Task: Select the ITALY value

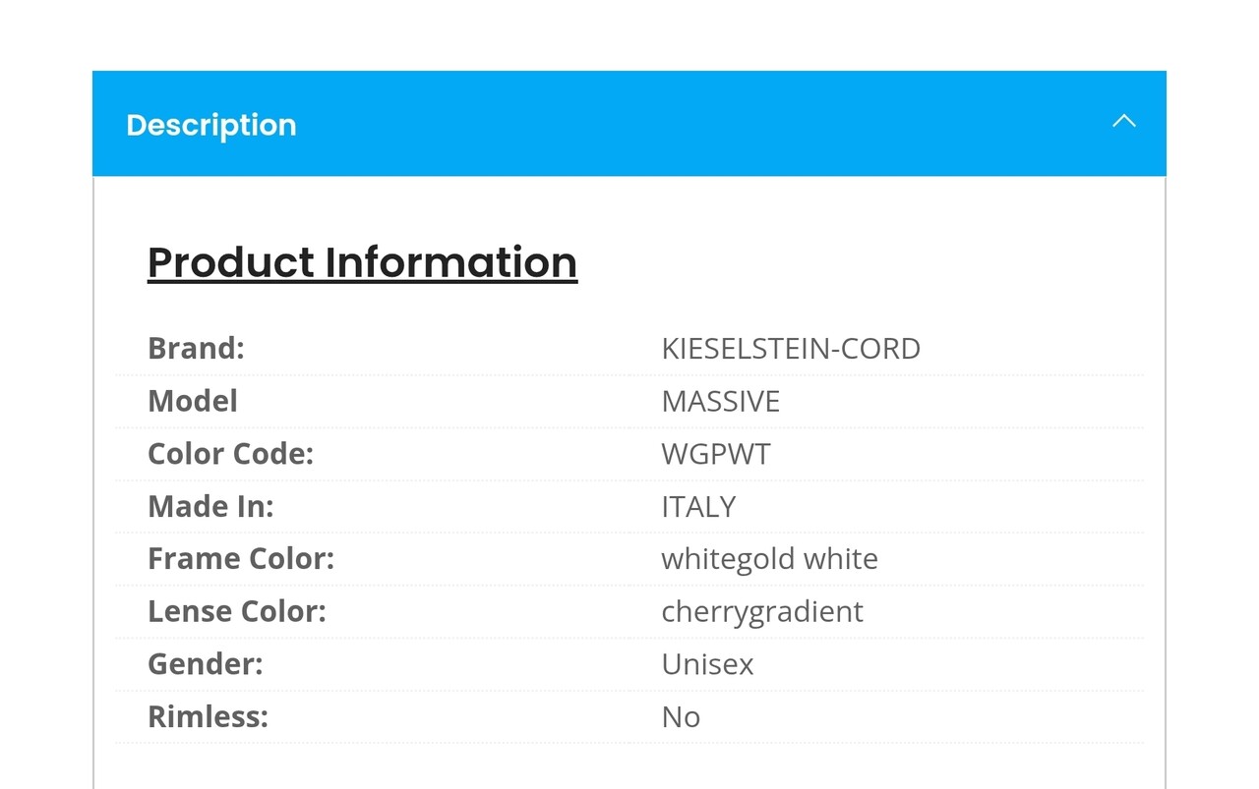Action: pyautogui.click(x=698, y=506)
